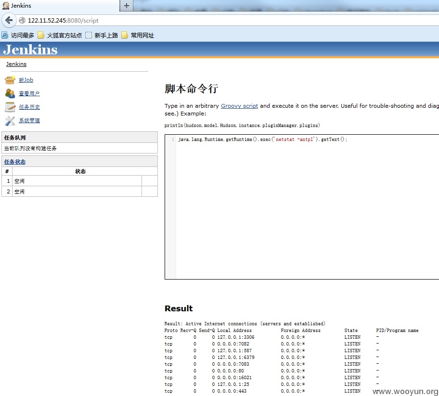Click the 任务历史 notepad icon
Viewport: 439px width, 396px height.
[x=10, y=107]
